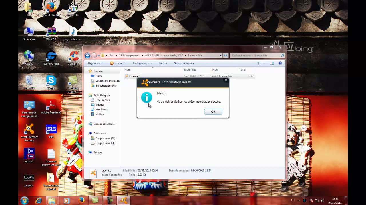This screenshot has height=205, width=366.
Task: Open Bureau in the navigation pane
Action: (100, 76)
